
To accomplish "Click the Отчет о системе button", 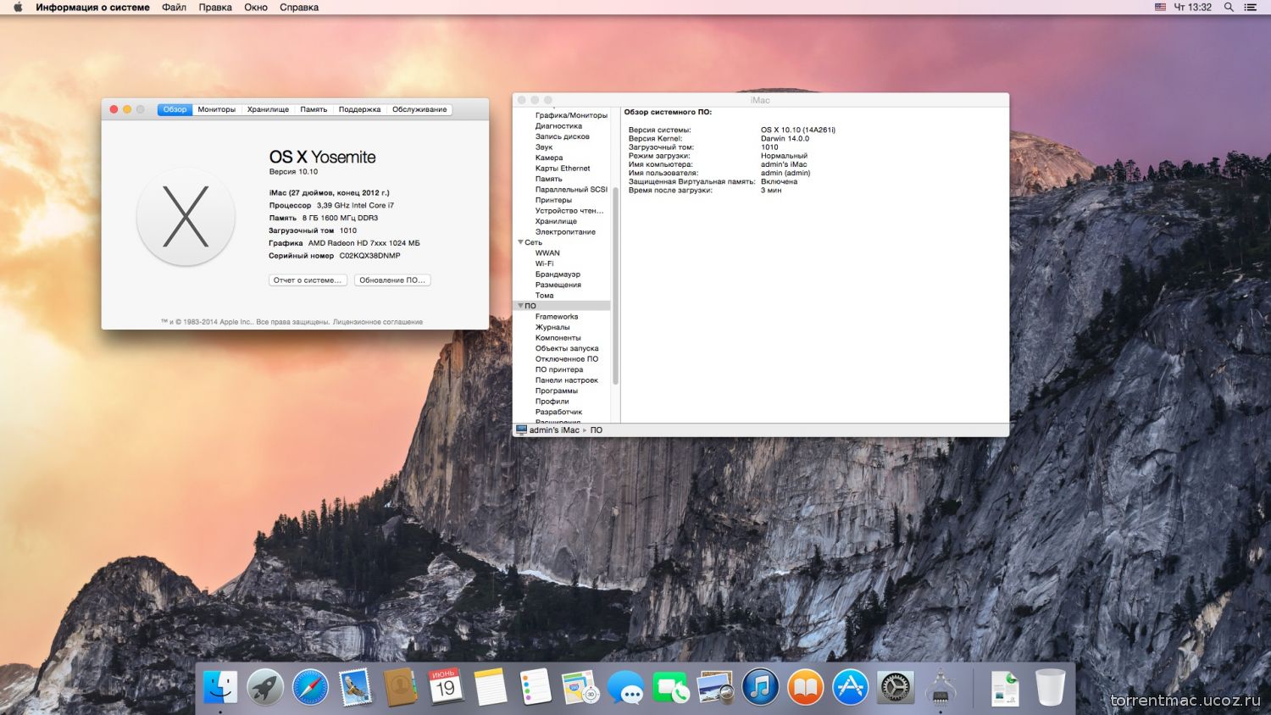I will pos(308,280).
